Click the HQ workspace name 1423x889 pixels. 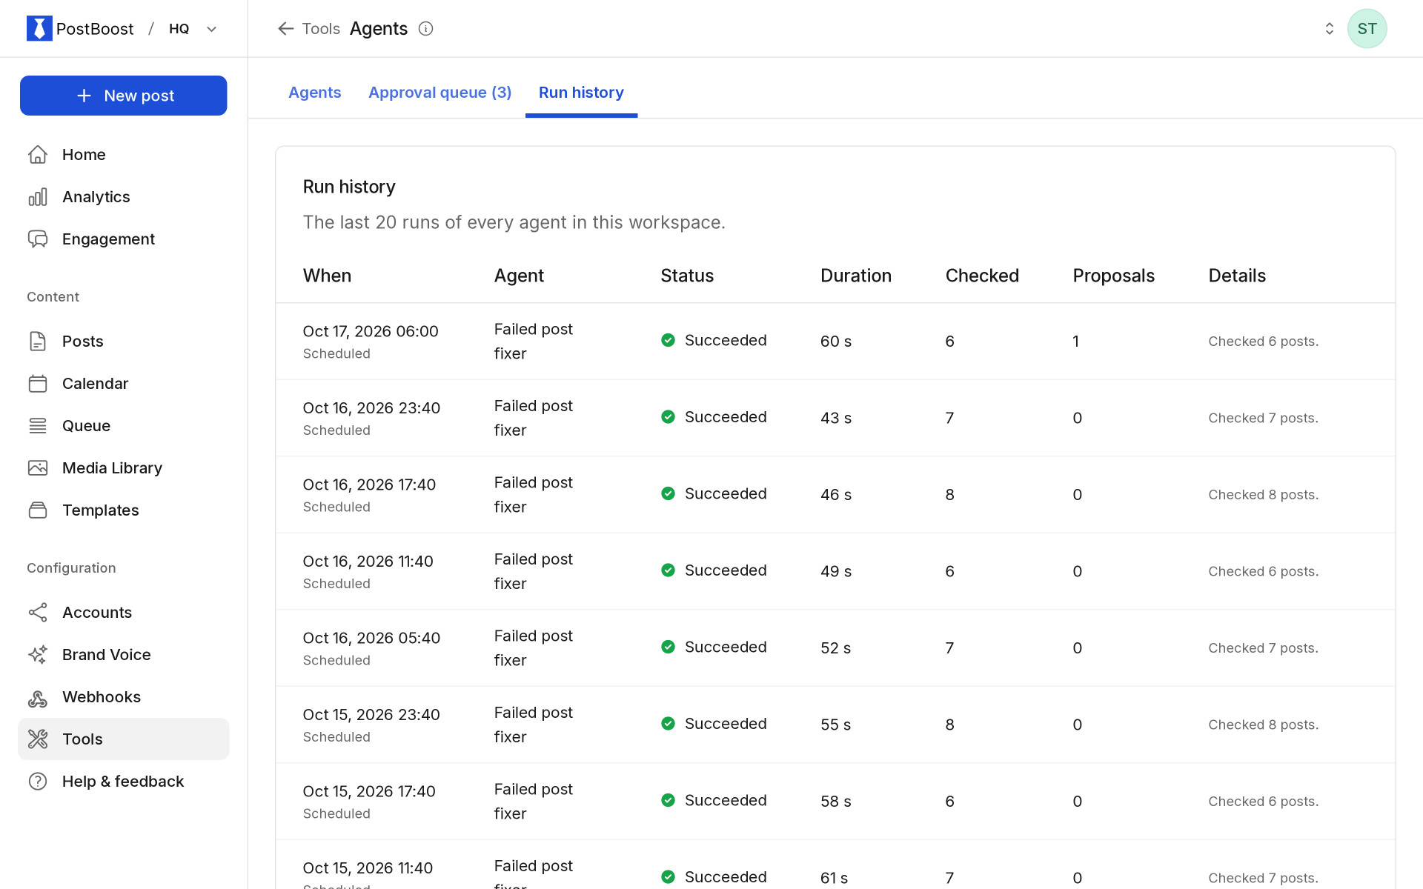[x=179, y=29]
